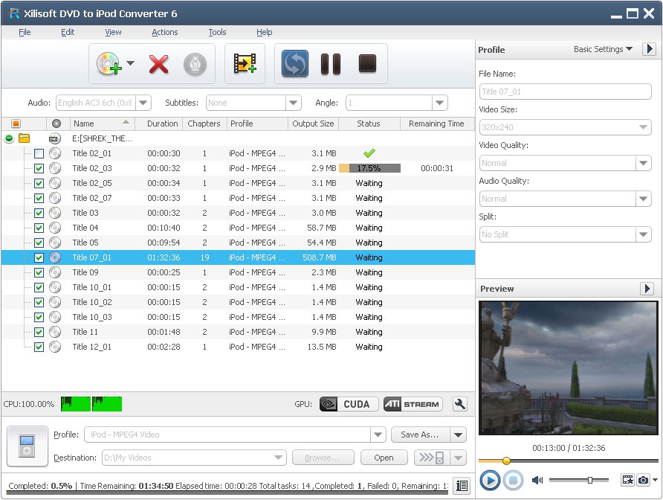This screenshot has width=663, height=500.
Task: Open the Basic Settings dropdown
Action: click(603, 49)
